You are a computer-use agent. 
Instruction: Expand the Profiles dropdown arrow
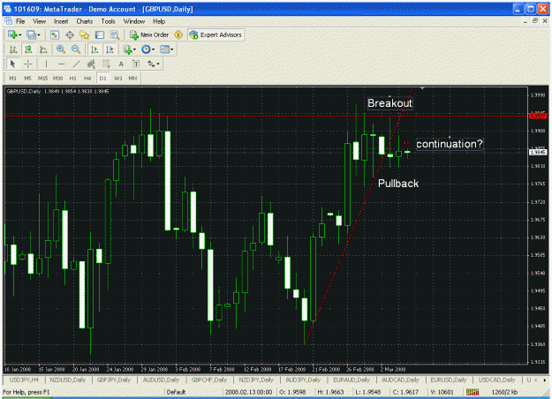[39, 34]
